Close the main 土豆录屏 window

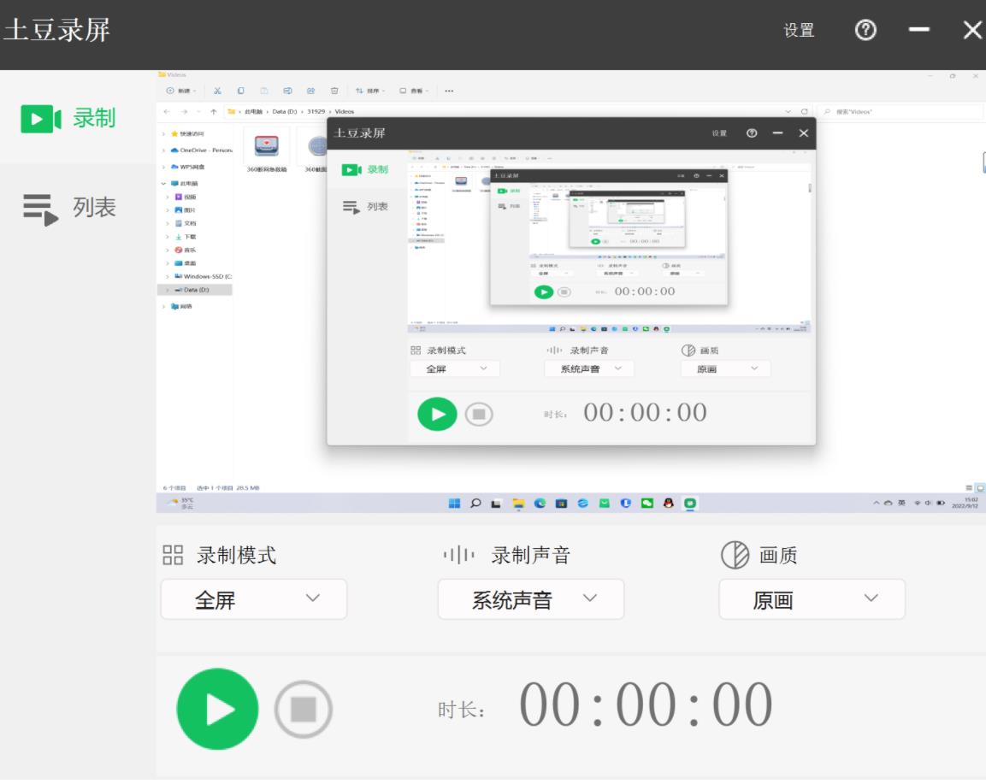(x=973, y=30)
